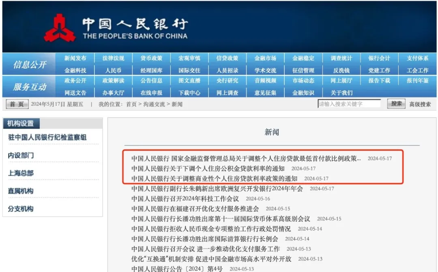Viewport: 438px width, 272px height.
Task: Go to the 关于我们 page
Action: (341, 93)
